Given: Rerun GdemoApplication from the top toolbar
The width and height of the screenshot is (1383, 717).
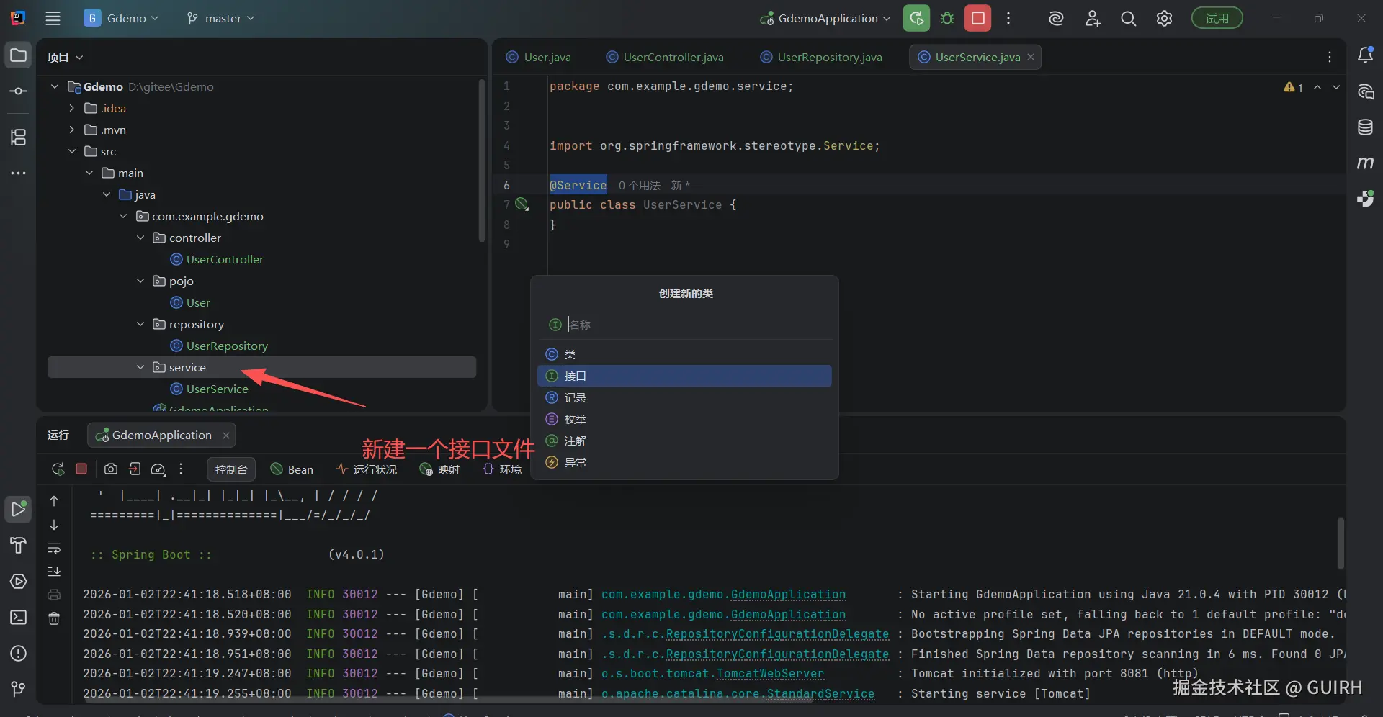Looking at the screenshot, I should point(916,18).
